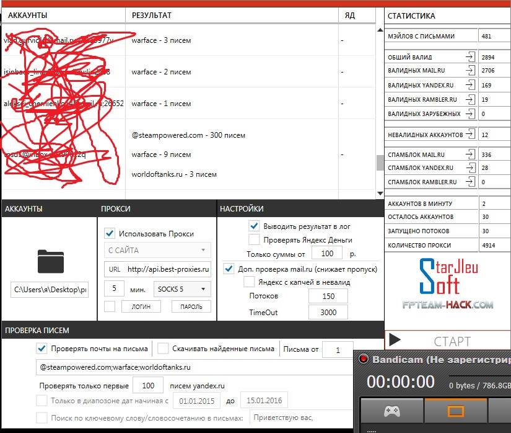This screenshot has width=511, height=433.
Task: Export ВАЛИДНЫХ RAMBLER.RU arrow icon
Action: (x=470, y=99)
